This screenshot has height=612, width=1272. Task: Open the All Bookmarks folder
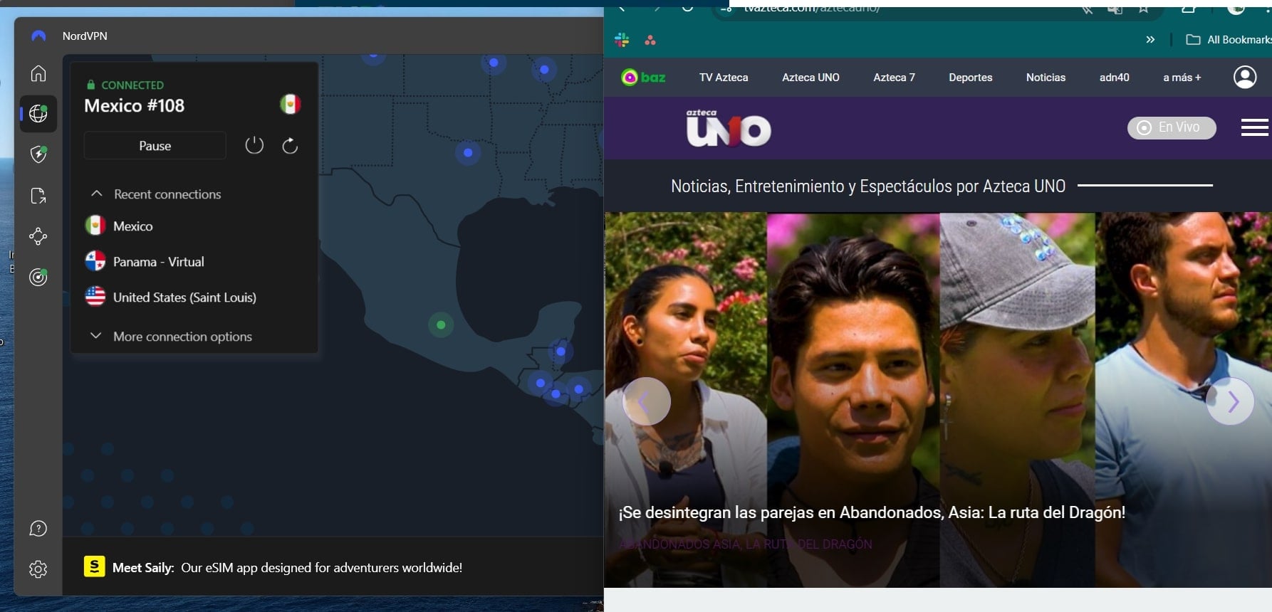pos(1229,40)
